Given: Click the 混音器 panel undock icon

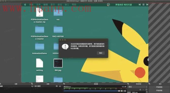Looking at the screenshot, I should (x=64, y=84).
